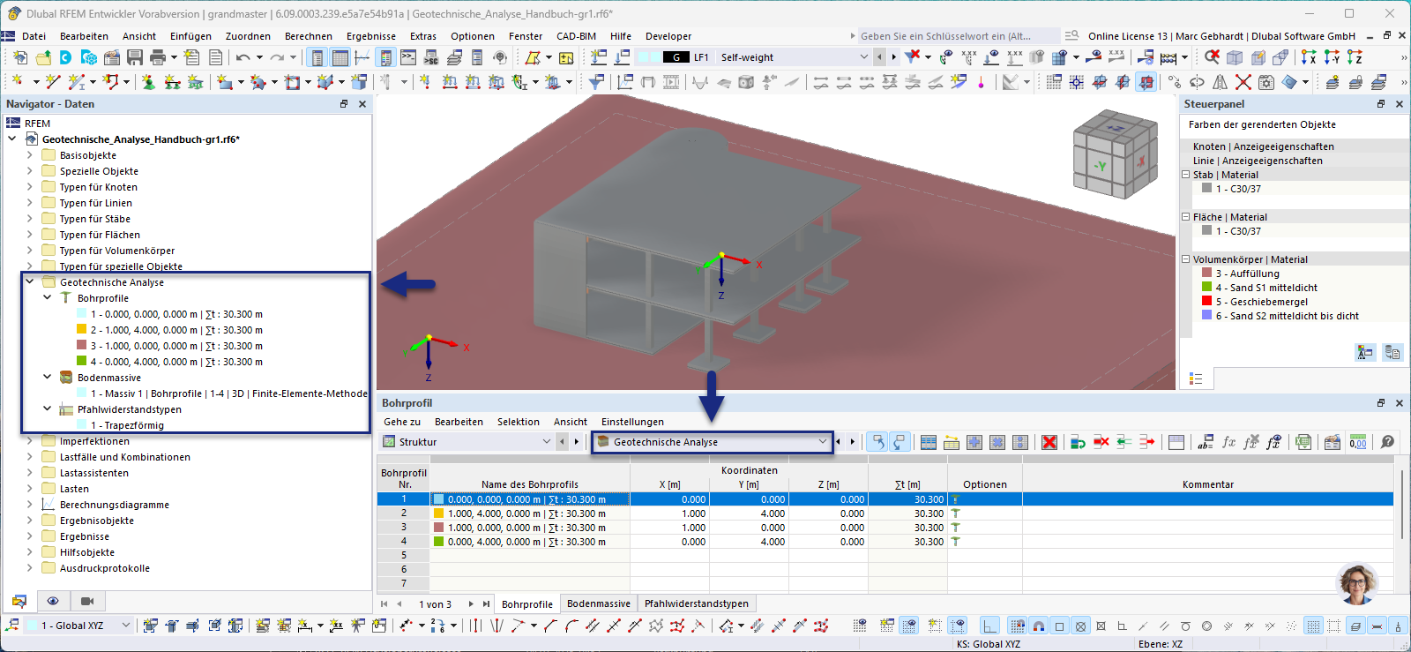The image size is (1411, 652).
Task: Click the new node star icon
Action: 18,81
